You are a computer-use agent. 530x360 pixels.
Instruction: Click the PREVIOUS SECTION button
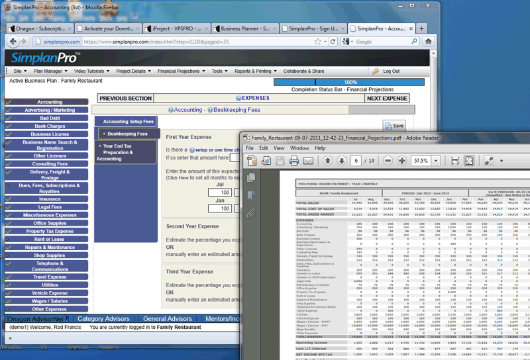[125, 99]
